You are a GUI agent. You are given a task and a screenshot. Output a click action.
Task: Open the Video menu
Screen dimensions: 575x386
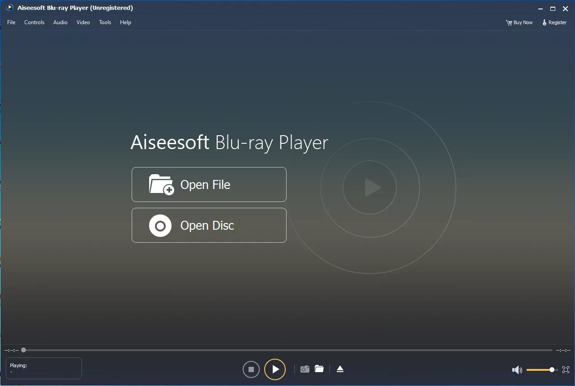tap(83, 22)
